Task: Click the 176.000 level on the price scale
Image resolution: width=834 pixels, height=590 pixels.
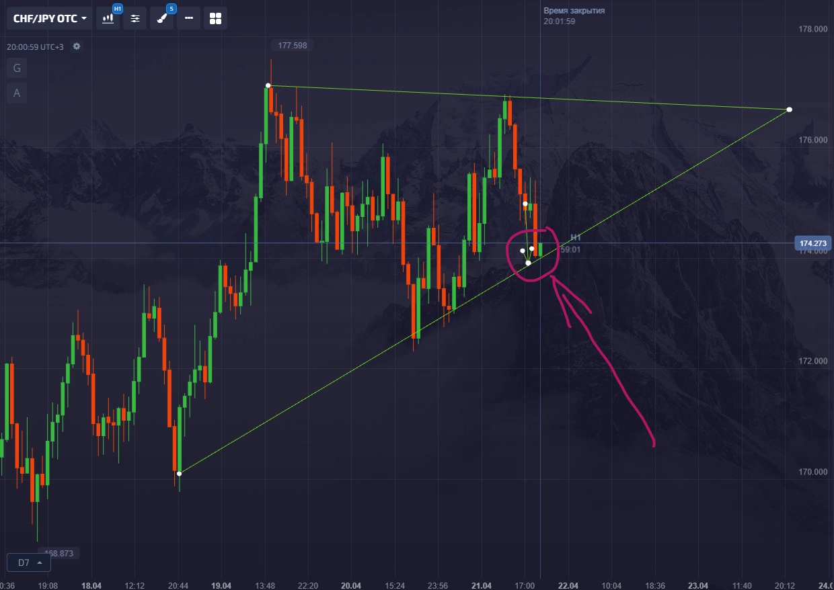Action: point(812,140)
